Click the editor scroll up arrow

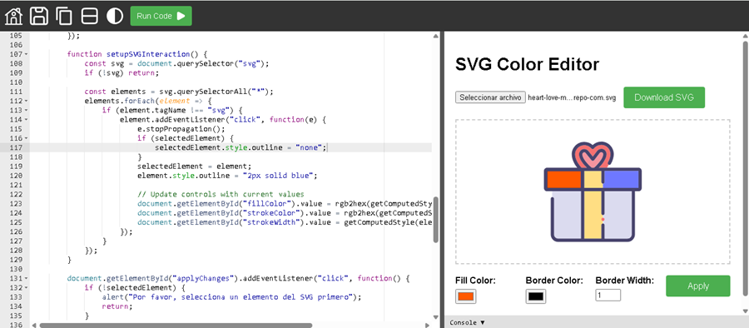[435, 36]
